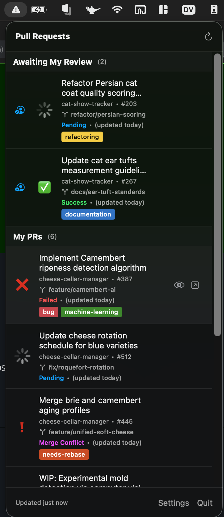Click the DV menu bar icon

pos(188,10)
